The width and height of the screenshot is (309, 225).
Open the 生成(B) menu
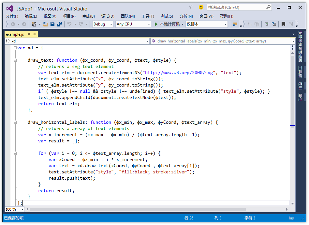[x=88, y=16]
